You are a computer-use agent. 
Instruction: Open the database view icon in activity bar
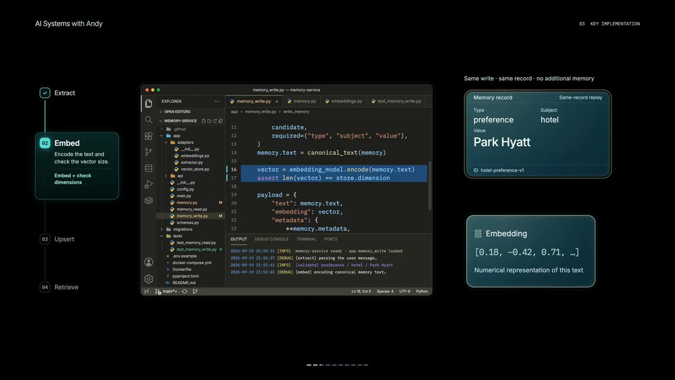pos(149,168)
